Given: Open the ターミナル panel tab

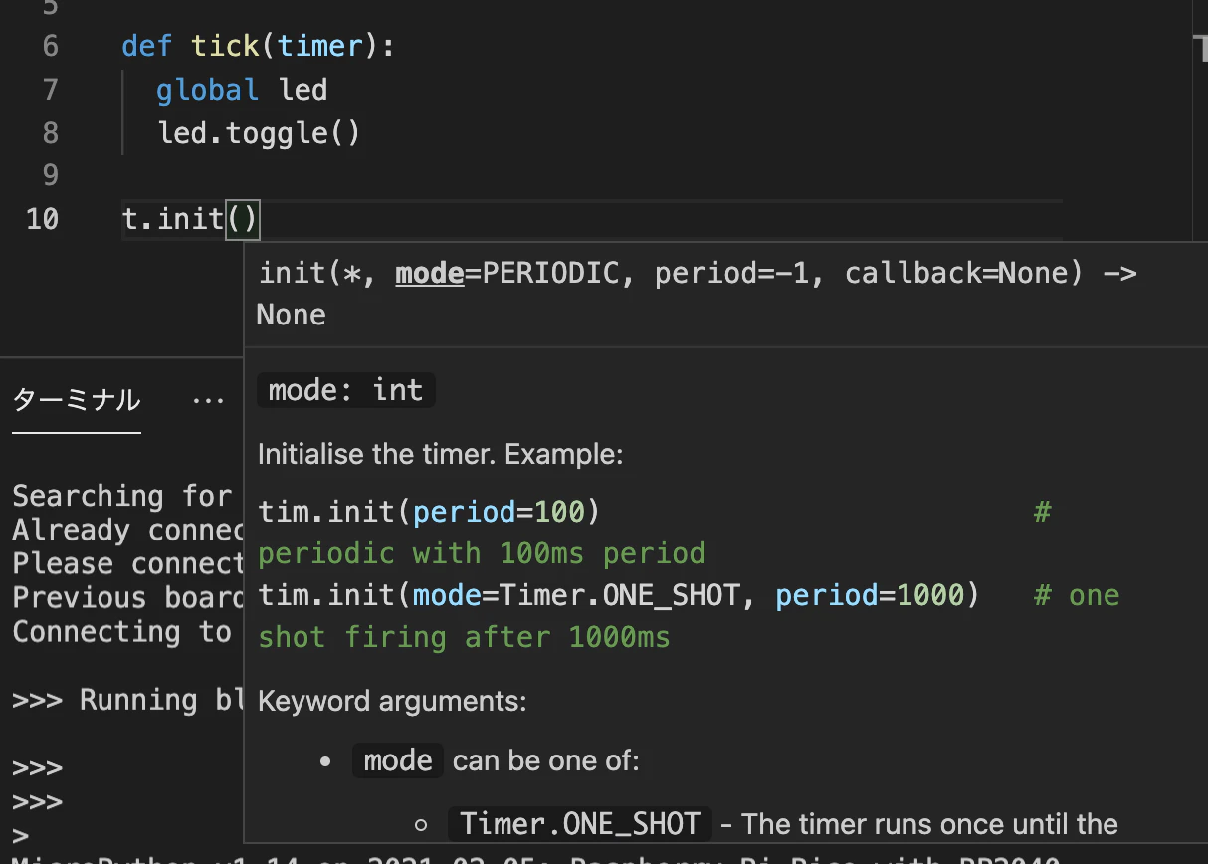Looking at the screenshot, I should click(77, 400).
